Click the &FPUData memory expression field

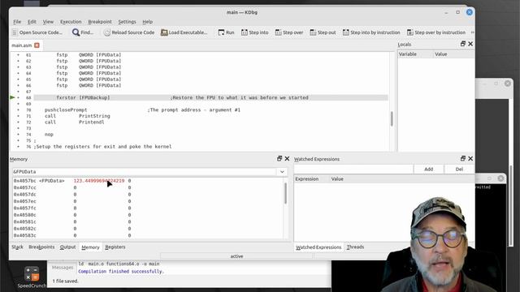(145, 172)
